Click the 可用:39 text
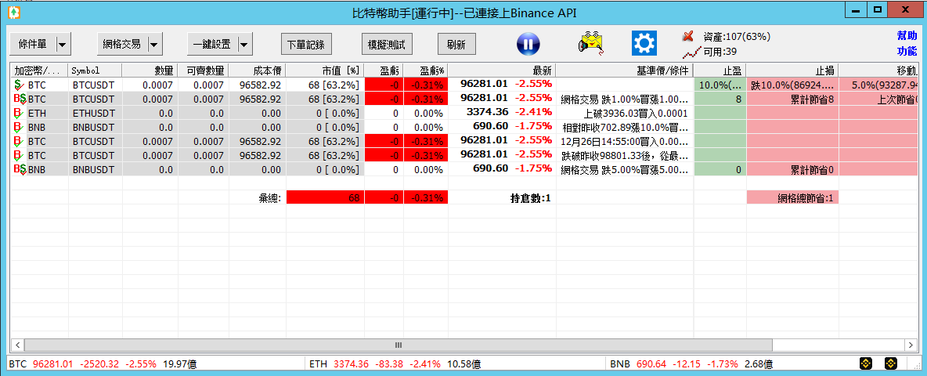The height and width of the screenshot is (376, 927). [x=720, y=52]
